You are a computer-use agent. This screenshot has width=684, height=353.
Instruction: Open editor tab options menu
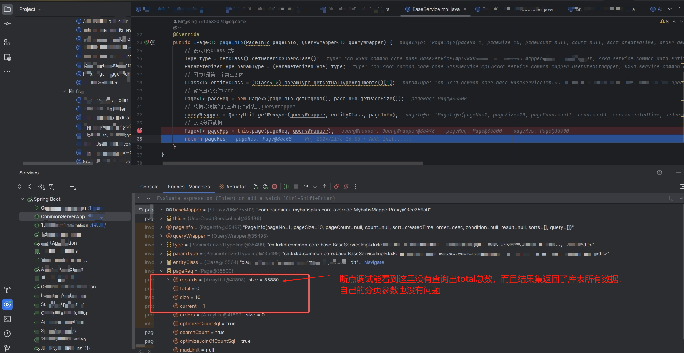click(x=679, y=9)
